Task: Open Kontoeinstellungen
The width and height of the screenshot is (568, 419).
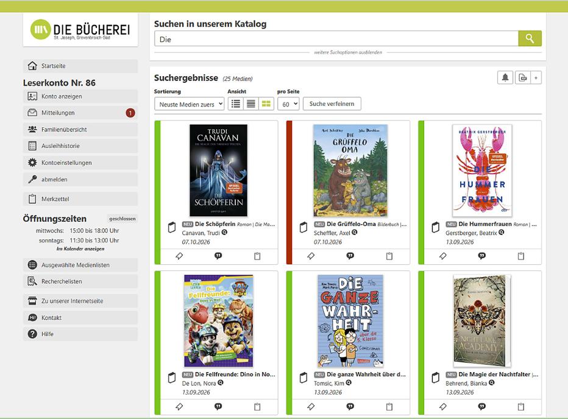Action: click(x=80, y=163)
